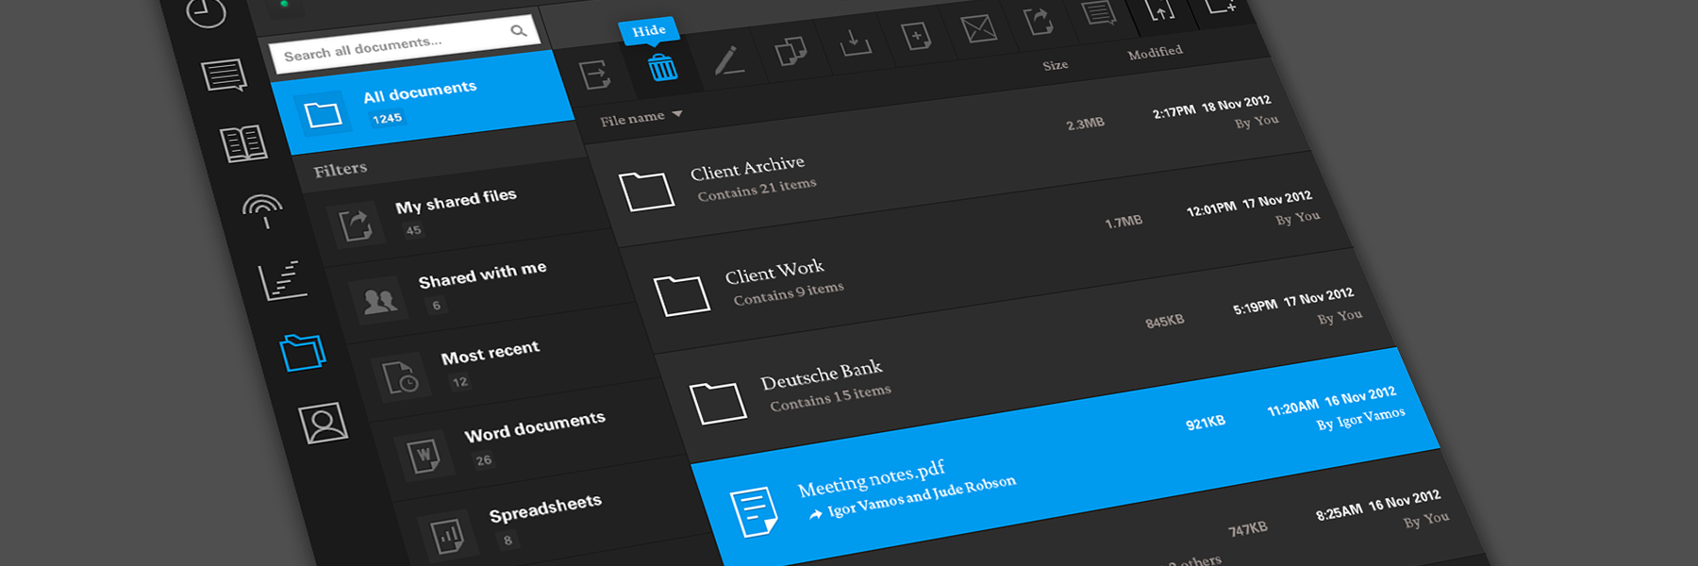This screenshot has width=1698, height=566.
Task: Sort by the Size column header
Action: (1056, 65)
